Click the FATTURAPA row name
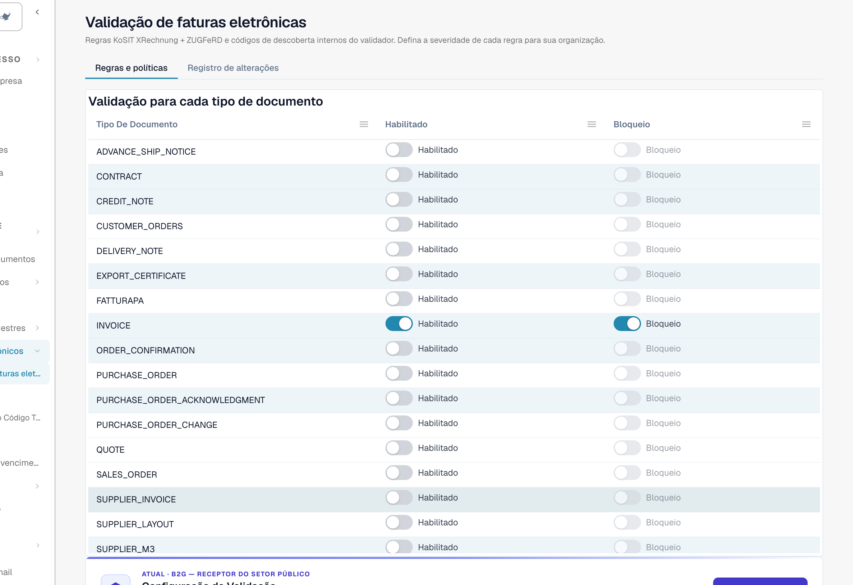 (120, 301)
